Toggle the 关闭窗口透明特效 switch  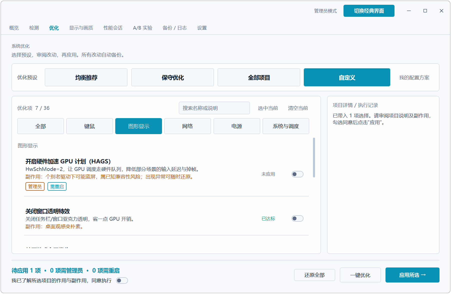[x=297, y=218]
